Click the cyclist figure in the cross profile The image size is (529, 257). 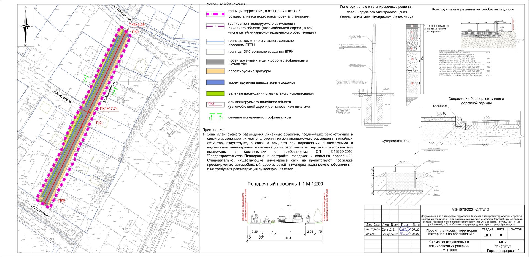click(266, 220)
